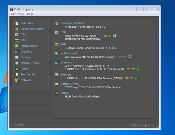Screen dimensions: 175x135
Task: Click the Graphics heading link in summary
Action: point(66,62)
